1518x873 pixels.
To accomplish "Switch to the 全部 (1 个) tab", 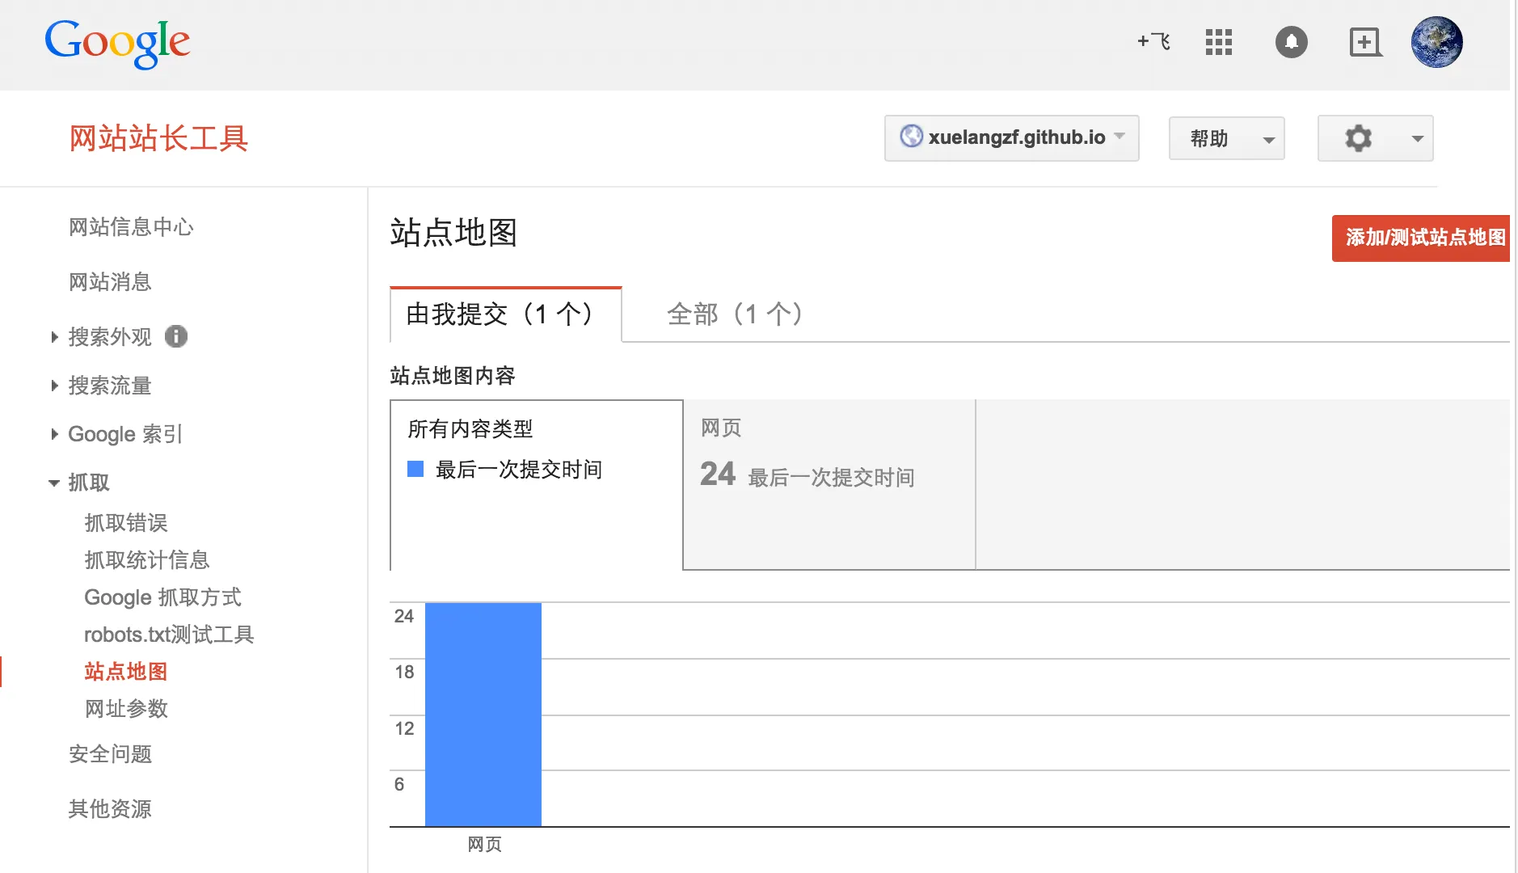I will click(735, 314).
